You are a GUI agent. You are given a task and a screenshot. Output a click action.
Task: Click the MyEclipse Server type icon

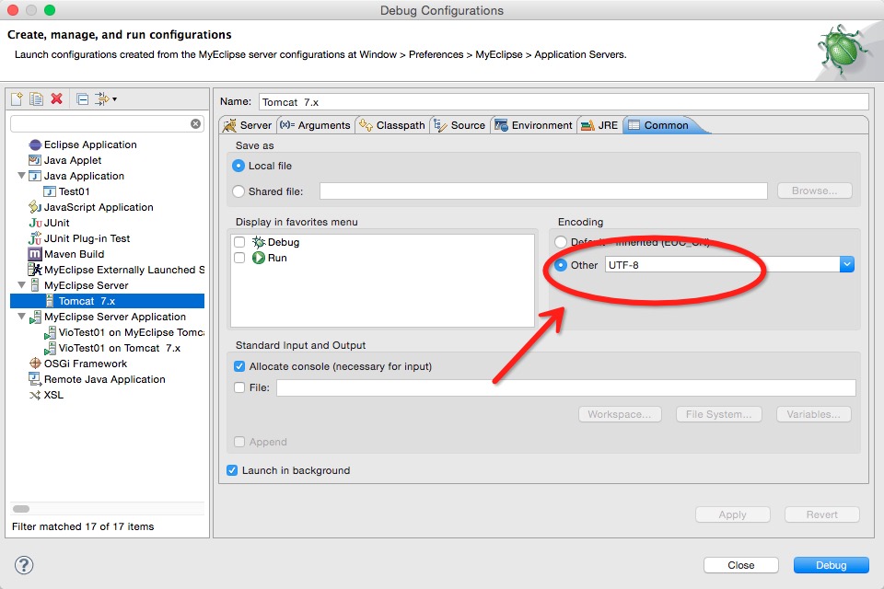tap(35, 285)
